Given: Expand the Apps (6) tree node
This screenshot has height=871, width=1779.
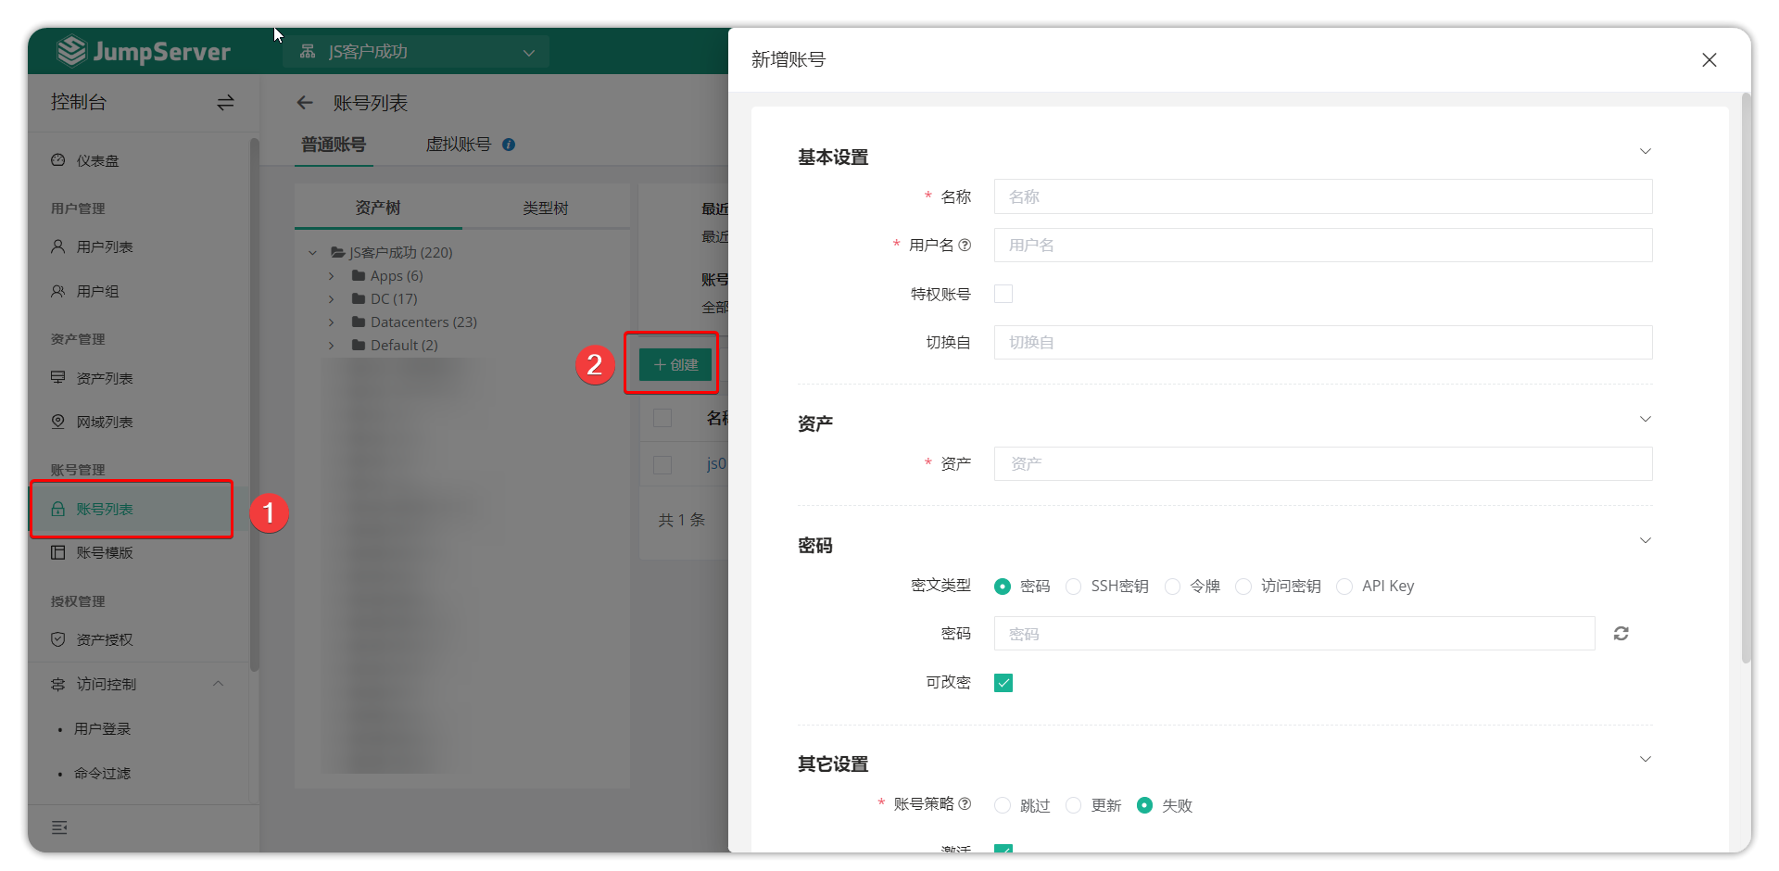Looking at the screenshot, I should (332, 276).
